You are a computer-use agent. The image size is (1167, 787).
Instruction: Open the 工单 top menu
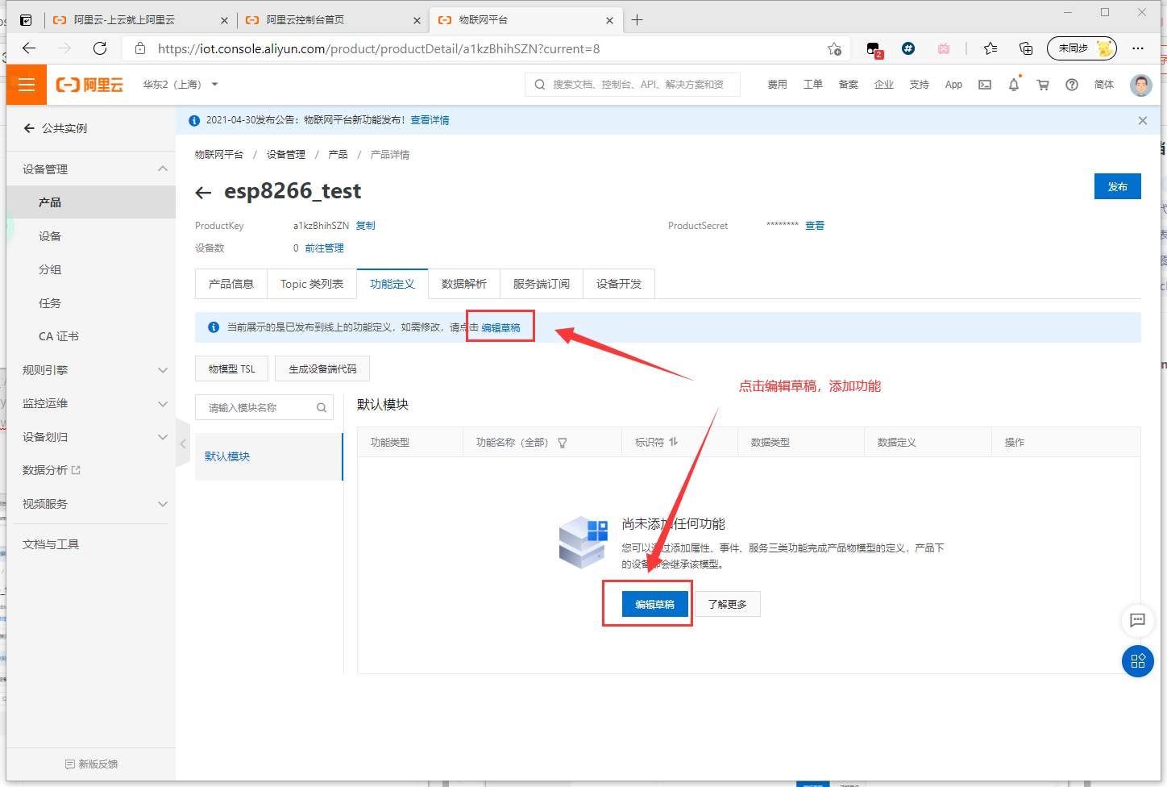(x=812, y=85)
